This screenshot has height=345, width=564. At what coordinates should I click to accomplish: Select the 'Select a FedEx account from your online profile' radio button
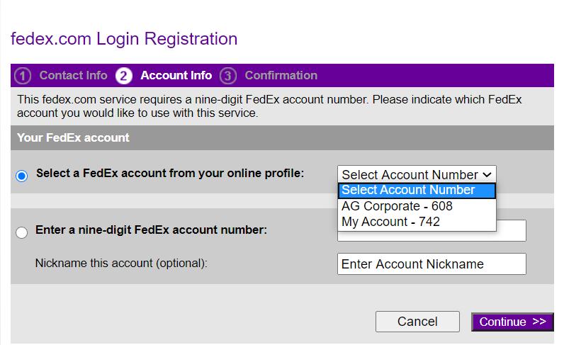[x=21, y=176]
